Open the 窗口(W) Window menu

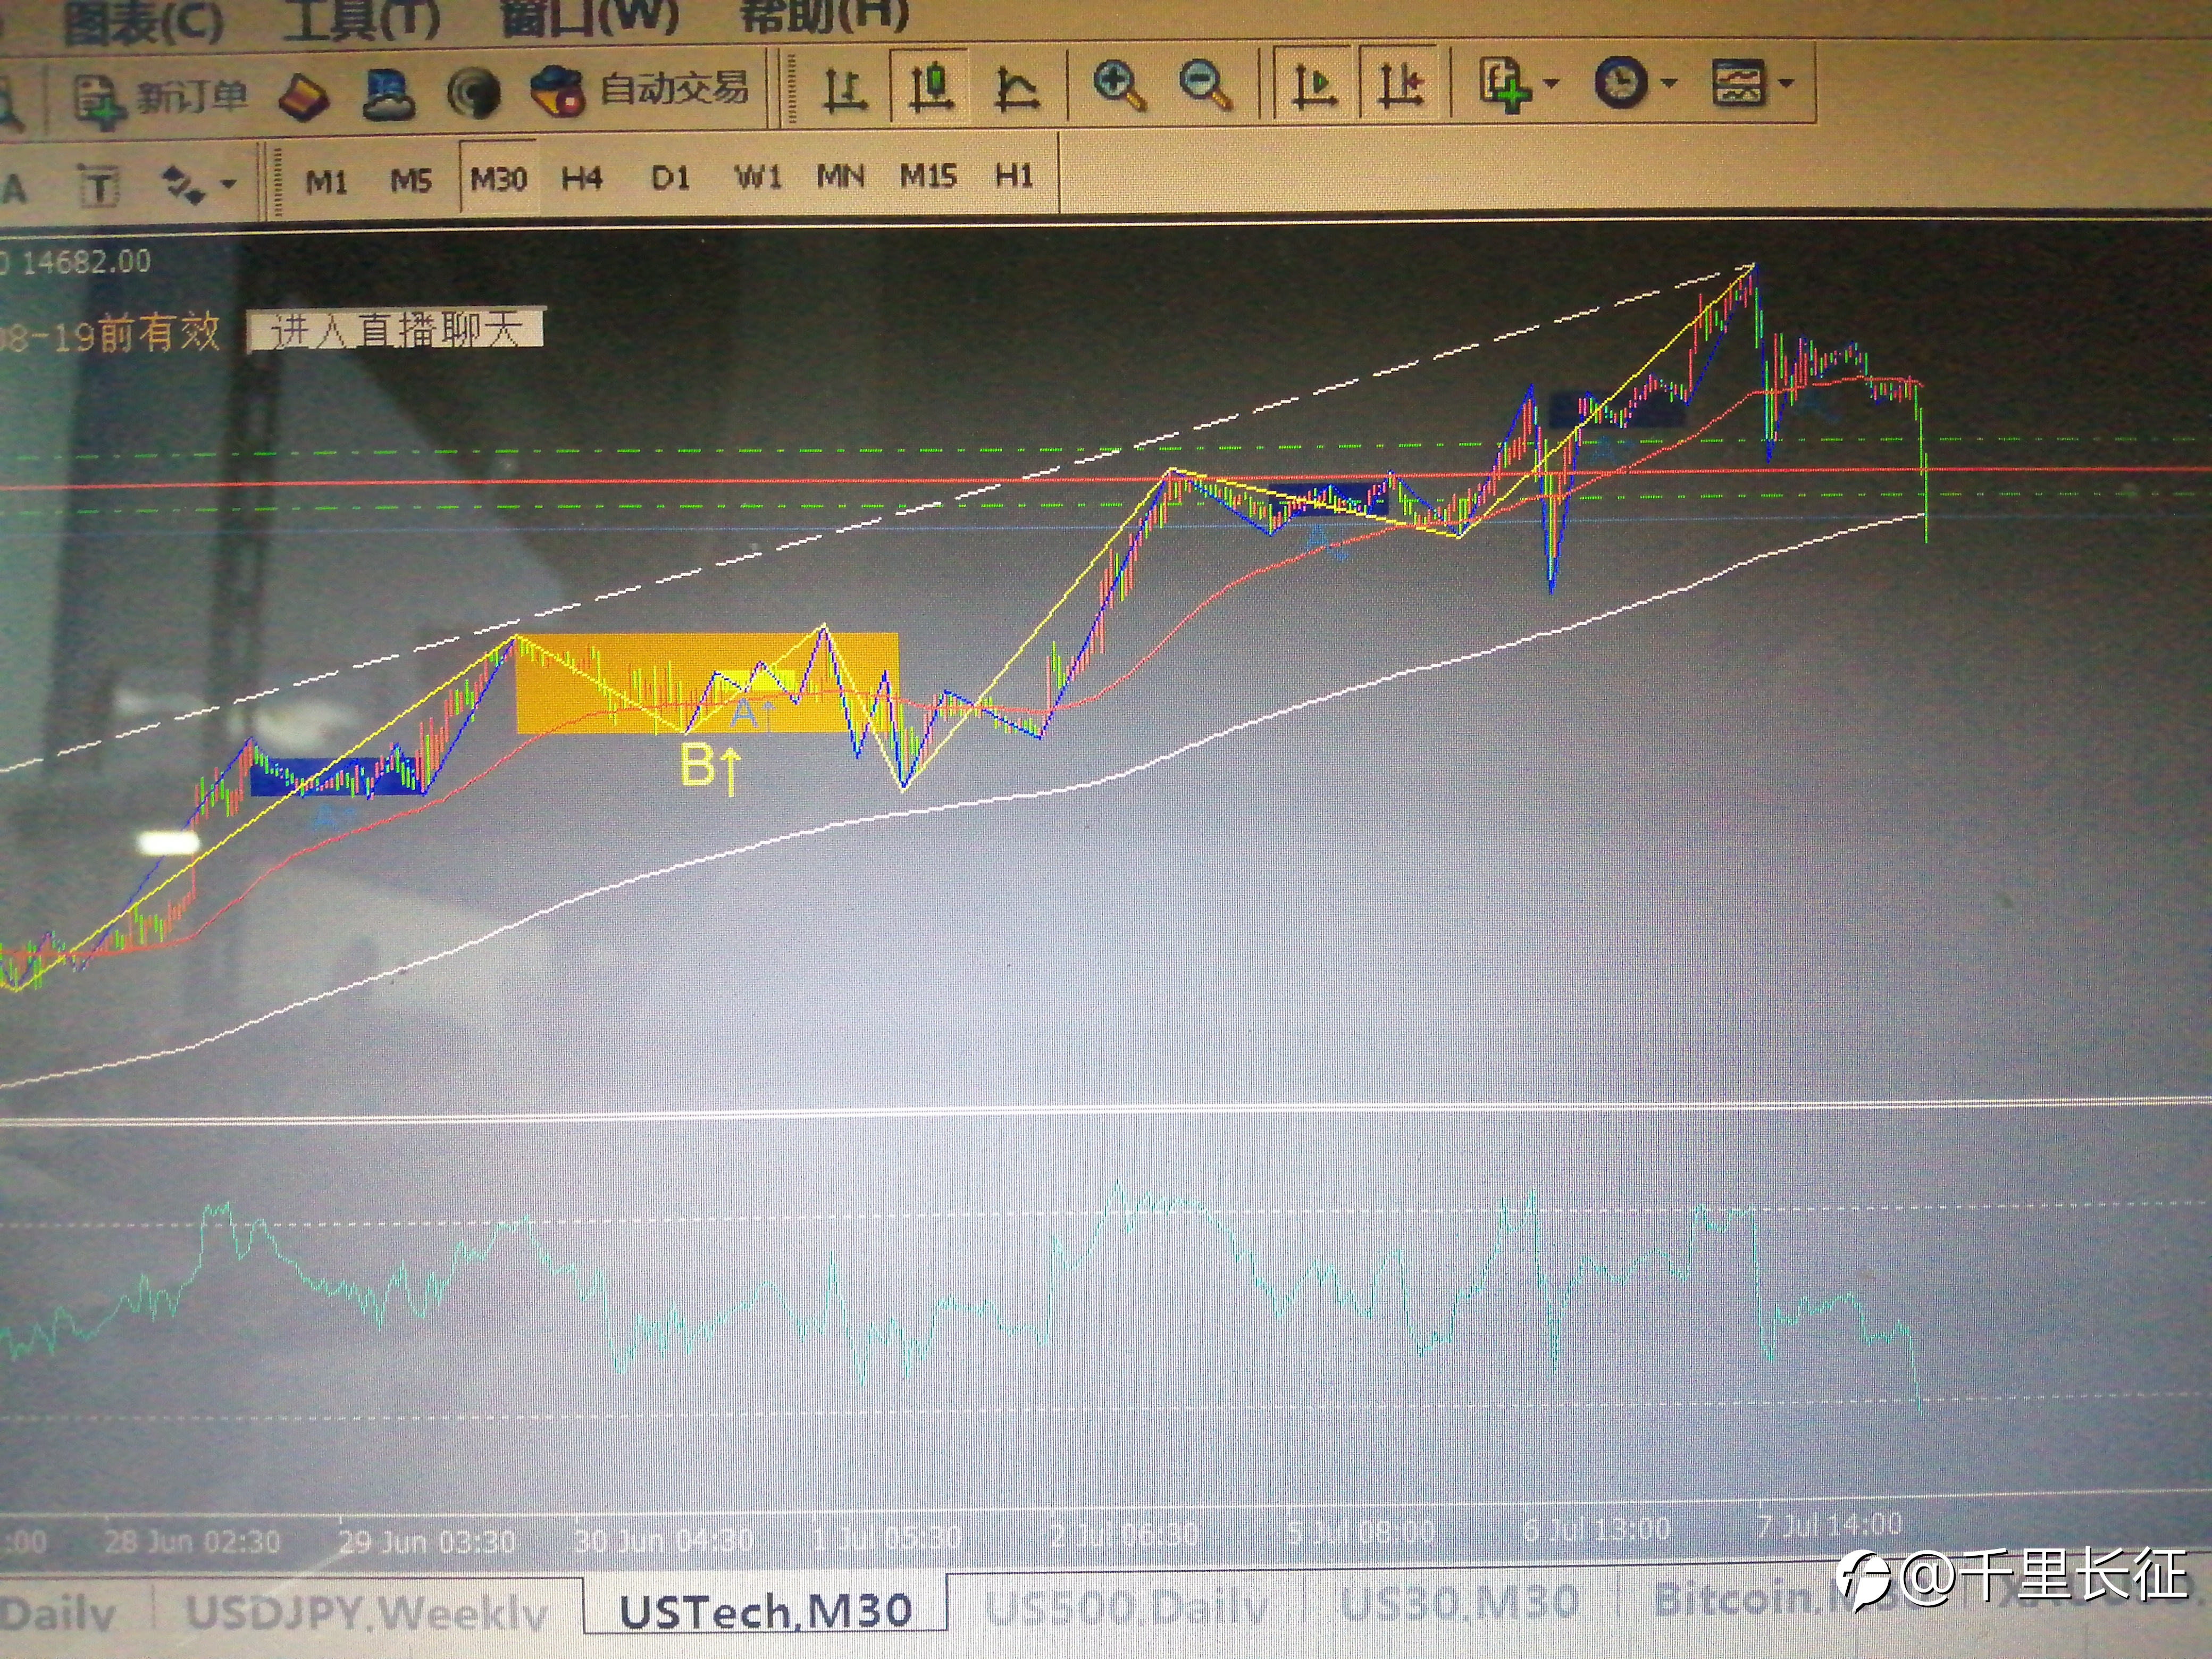(x=590, y=16)
